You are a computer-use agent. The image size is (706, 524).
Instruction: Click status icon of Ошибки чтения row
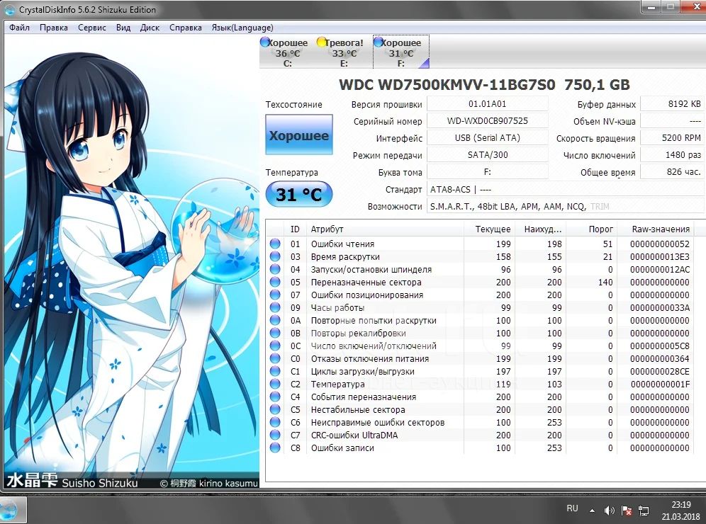point(275,244)
